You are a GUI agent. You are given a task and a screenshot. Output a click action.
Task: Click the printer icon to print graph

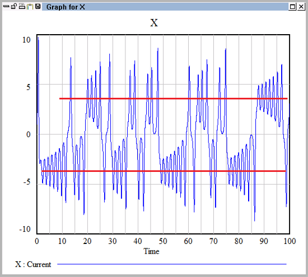[x=22, y=7]
